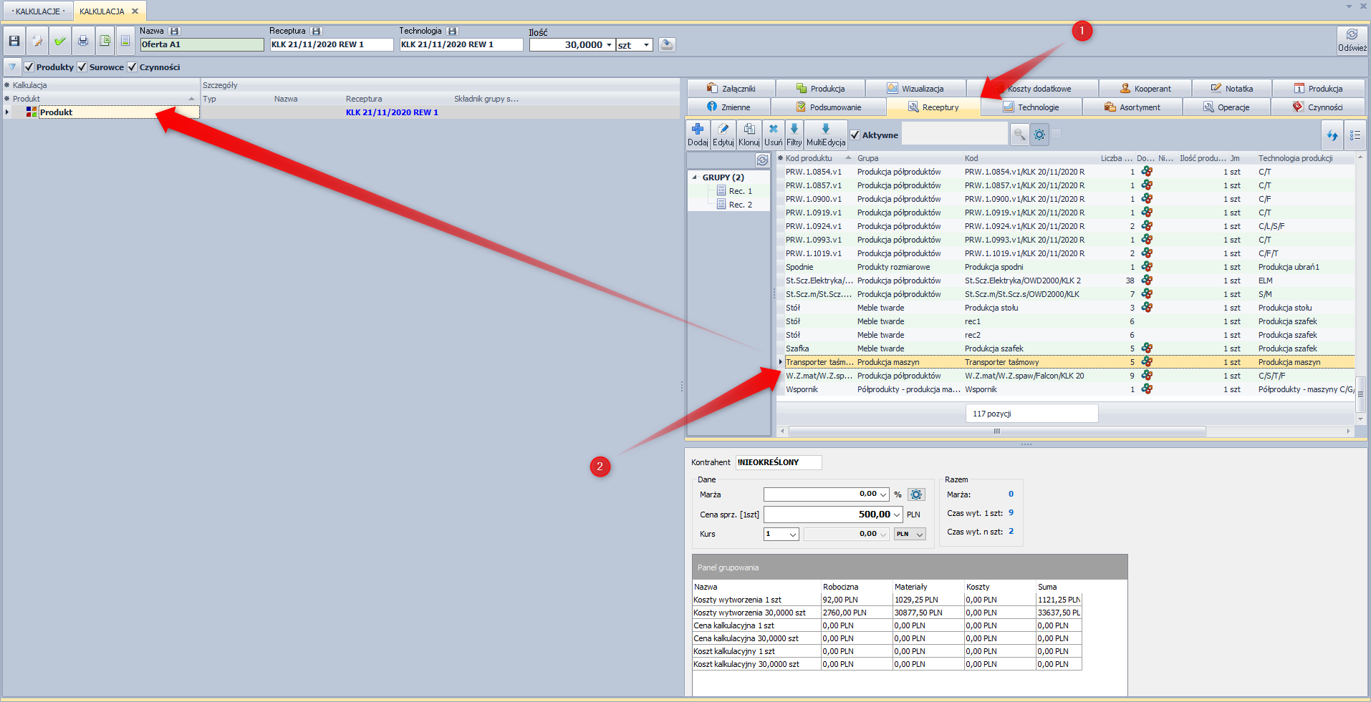Collapse the GRUPY (2) tree node
The width and height of the screenshot is (1371, 702).
click(694, 177)
